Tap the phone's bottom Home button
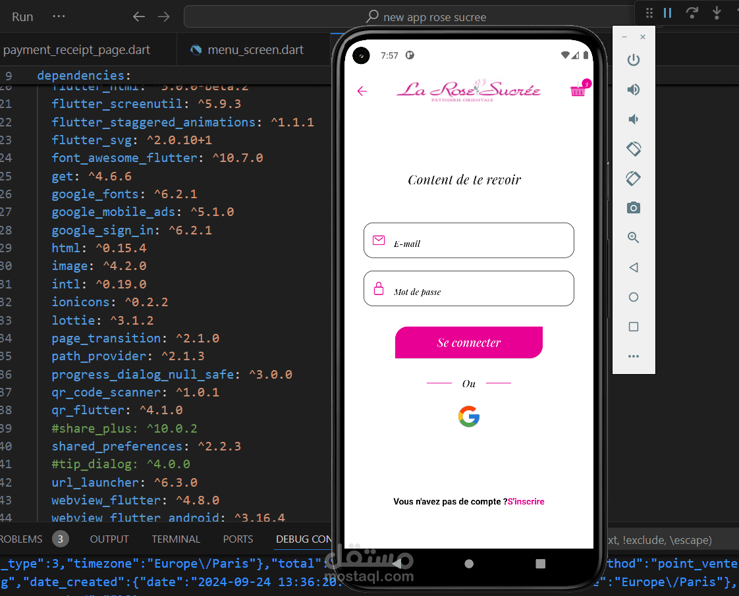 tap(469, 564)
